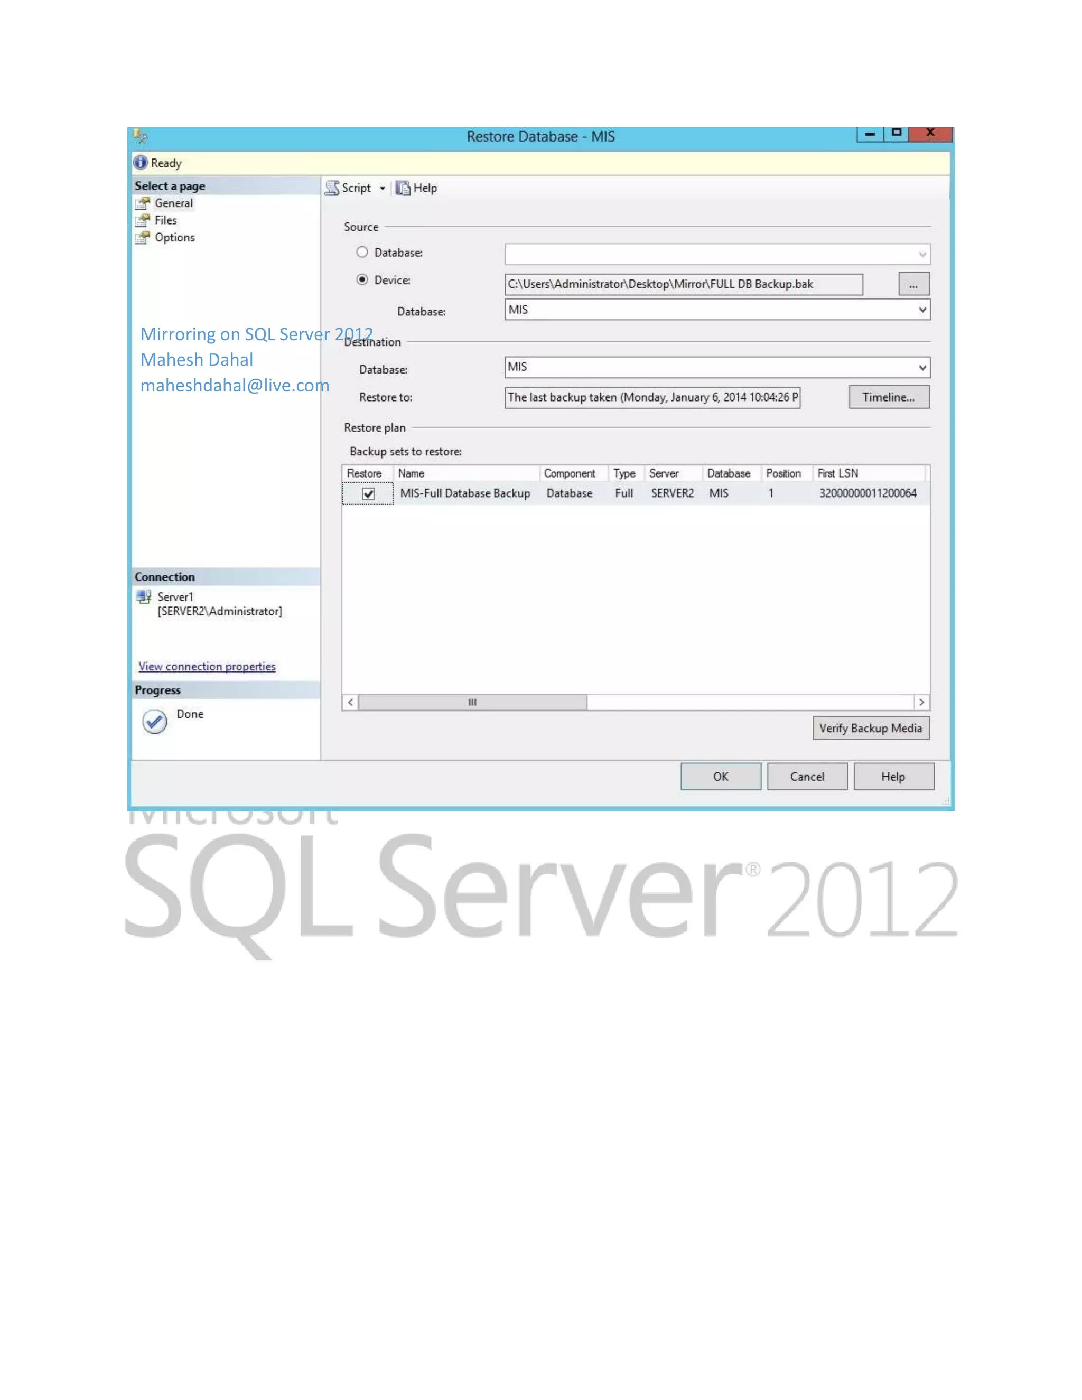Click the 32000000011200064 LSN cell
1082x1400 pixels.
(x=868, y=493)
